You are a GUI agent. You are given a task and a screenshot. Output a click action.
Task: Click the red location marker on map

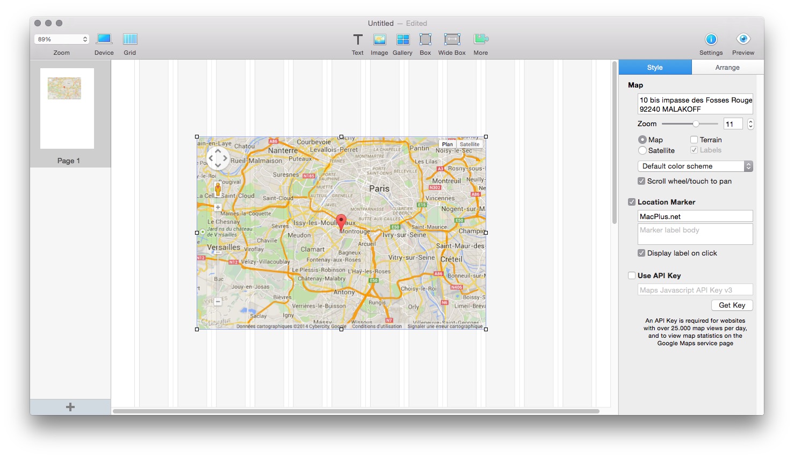pos(341,222)
